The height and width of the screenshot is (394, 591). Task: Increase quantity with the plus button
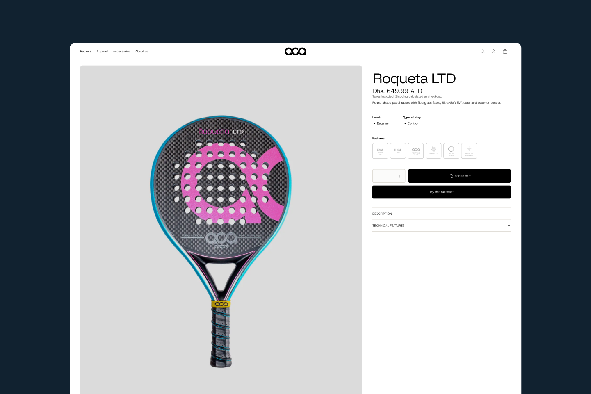pos(399,176)
